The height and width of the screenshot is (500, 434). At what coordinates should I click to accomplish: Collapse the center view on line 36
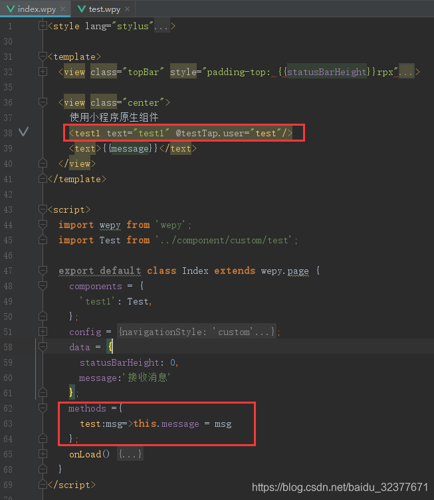pyautogui.click(x=43, y=102)
